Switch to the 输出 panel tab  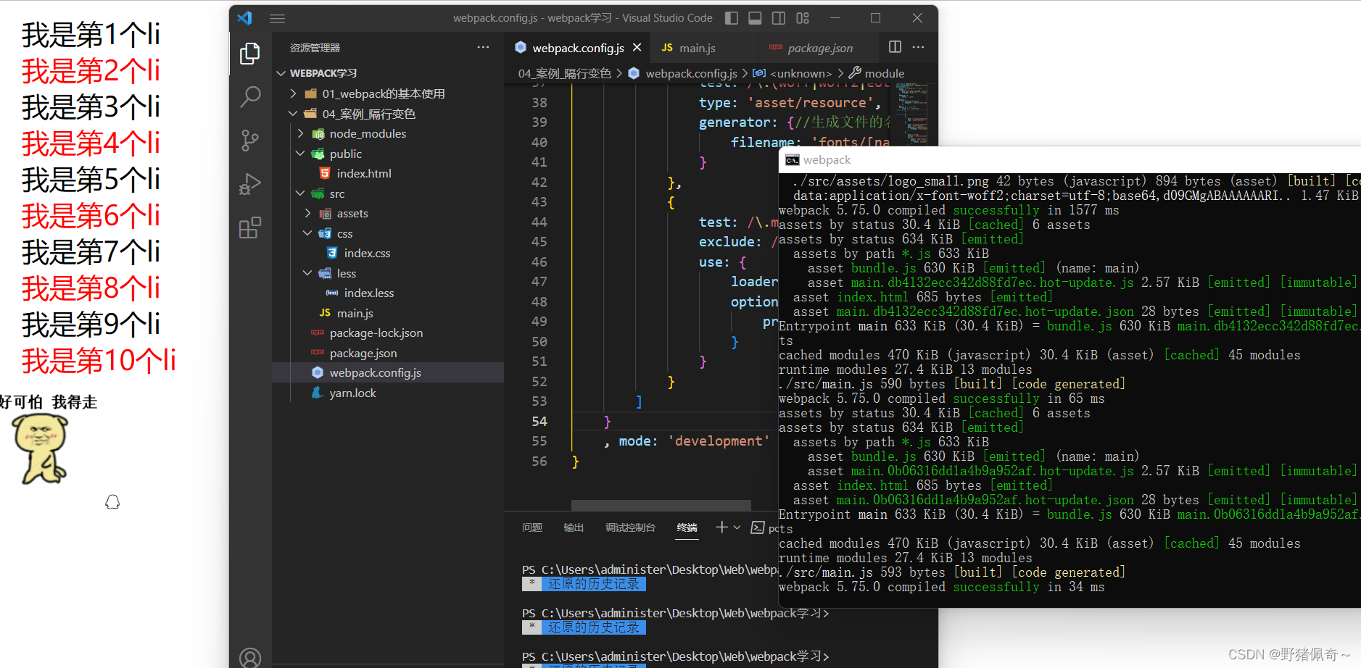(574, 527)
